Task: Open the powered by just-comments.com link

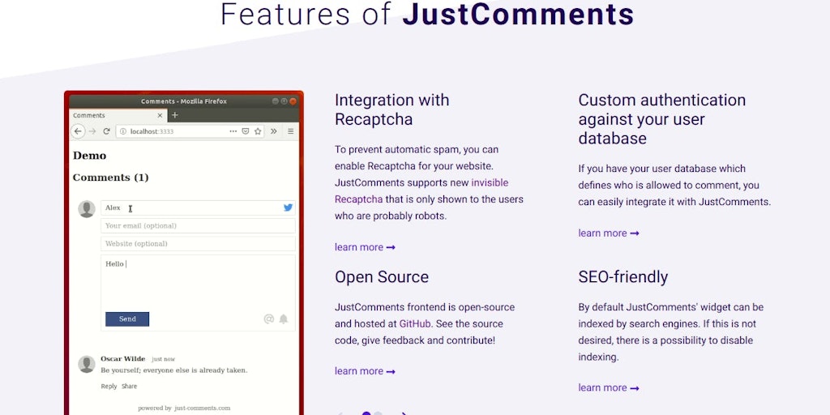Action: pos(184,409)
